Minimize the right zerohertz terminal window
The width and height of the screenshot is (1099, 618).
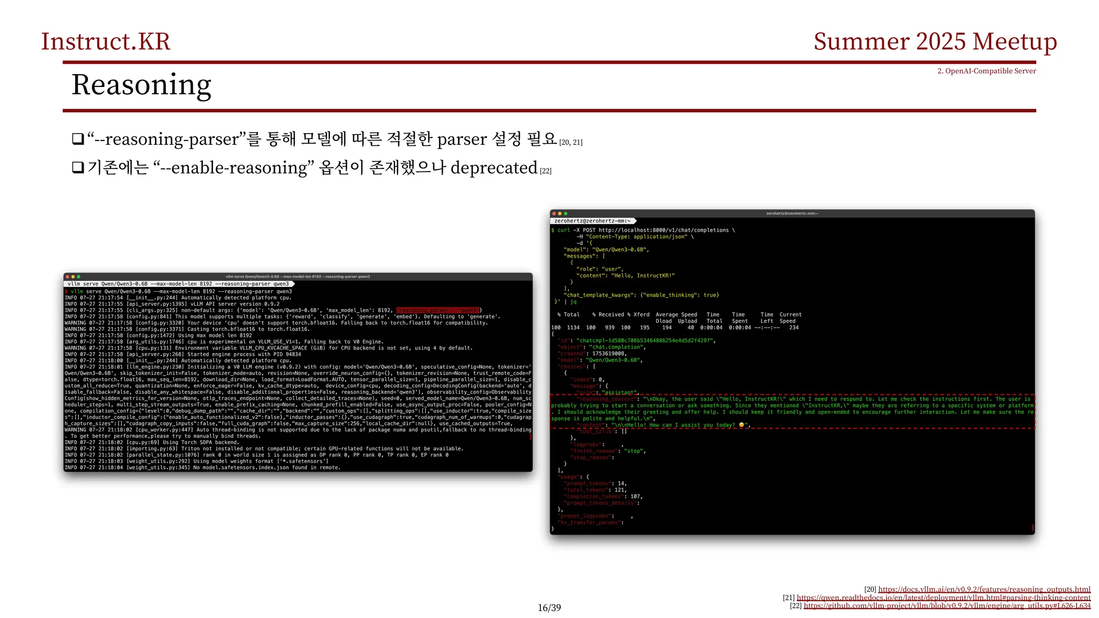(x=560, y=214)
